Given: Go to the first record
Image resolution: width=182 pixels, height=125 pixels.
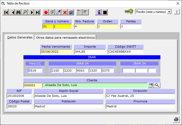Looking at the screenshot, I should [x=6, y=12].
